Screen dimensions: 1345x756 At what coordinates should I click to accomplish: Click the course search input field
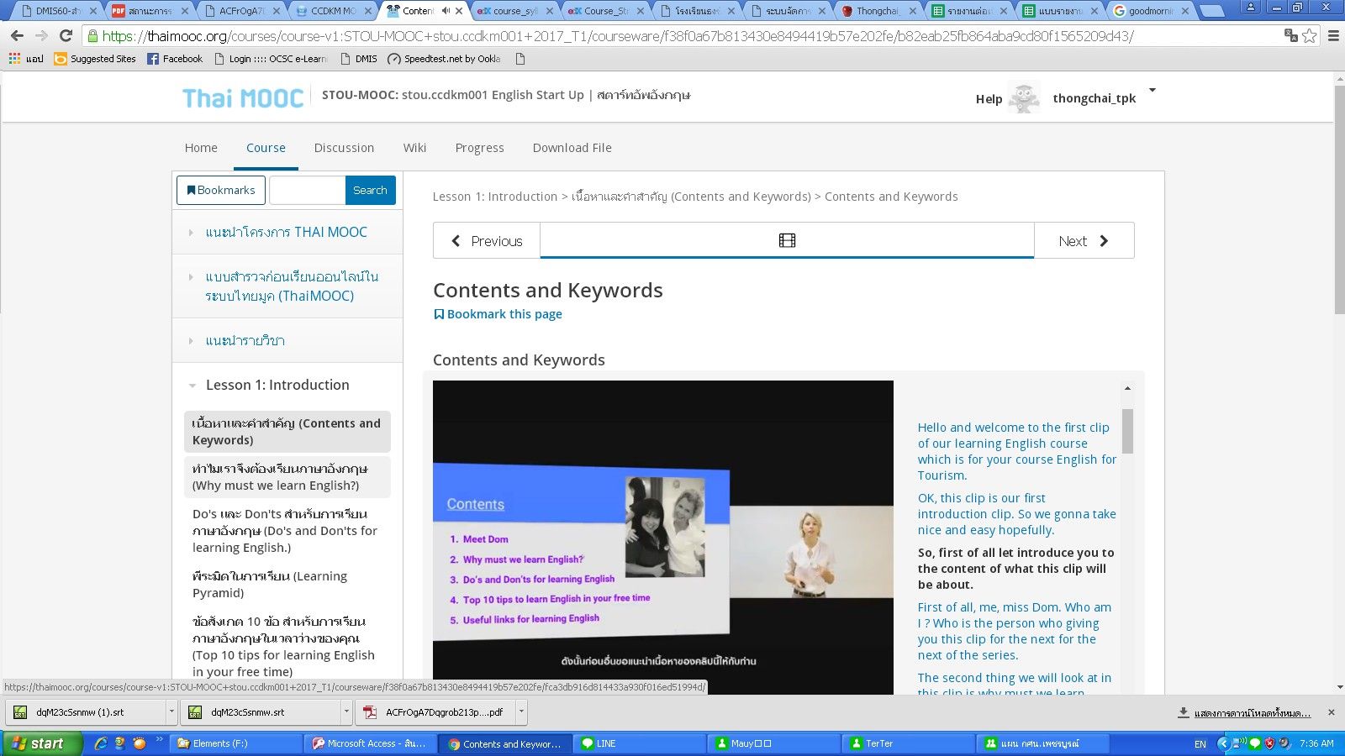[307, 191]
